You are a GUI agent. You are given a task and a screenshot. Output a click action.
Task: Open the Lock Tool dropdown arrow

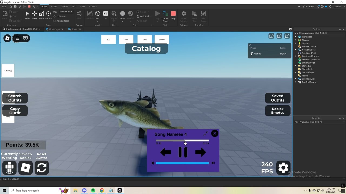pyautogui.click(x=151, y=16)
